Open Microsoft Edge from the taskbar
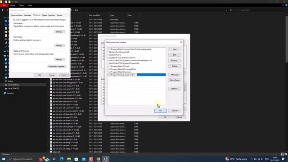Screen dimensions: 288x162 coord(62,159)
